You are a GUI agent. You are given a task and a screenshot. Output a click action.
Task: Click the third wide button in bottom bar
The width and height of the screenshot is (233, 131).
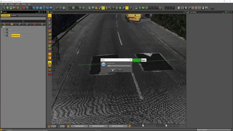pyautogui.click(x=118, y=126)
